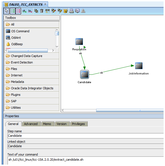Click the trash can delete icon
Image resolution: width=165 pixels, height=166 pixels.
click(42, 11)
